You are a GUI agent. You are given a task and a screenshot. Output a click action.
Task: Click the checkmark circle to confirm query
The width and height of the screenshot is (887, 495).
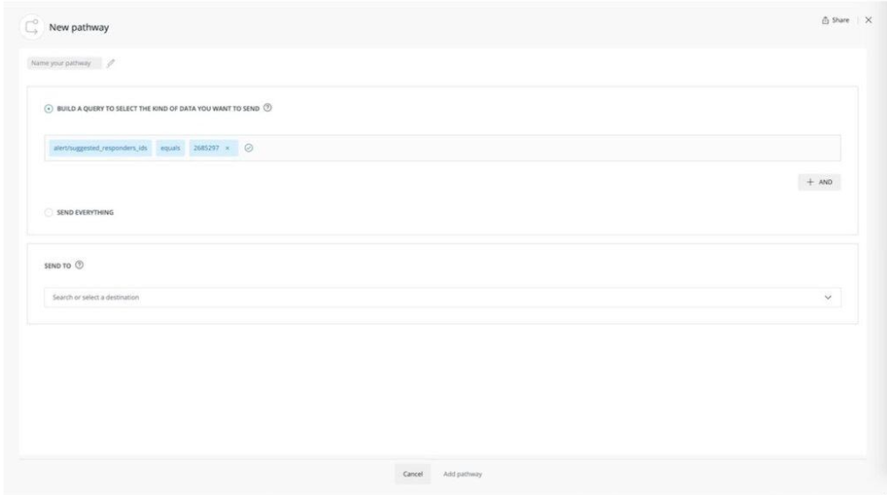tap(249, 148)
